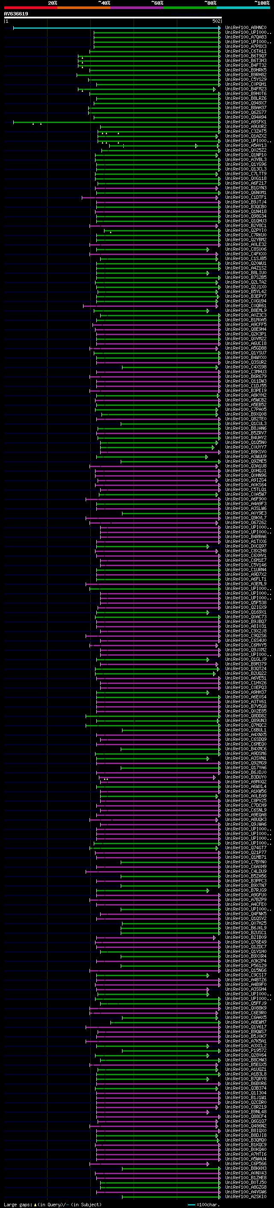Click the =100char. scale legend
The height and width of the screenshot is (1208, 274).
pyautogui.click(x=204, y=1204)
